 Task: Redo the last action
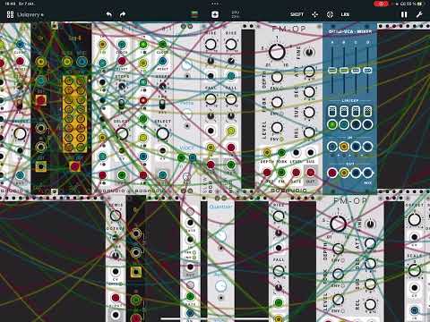pyautogui.click(x=123, y=14)
